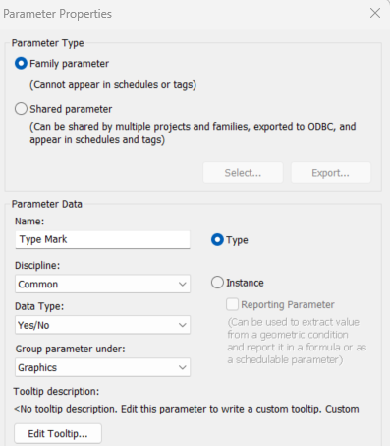Open the Group parameter under Graphics dropdown
390x446 pixels.
102,367
